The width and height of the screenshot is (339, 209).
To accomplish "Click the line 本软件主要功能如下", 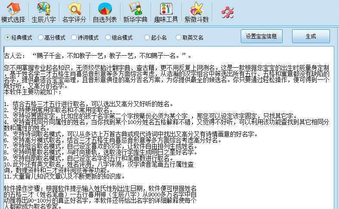I will point(33,92).
